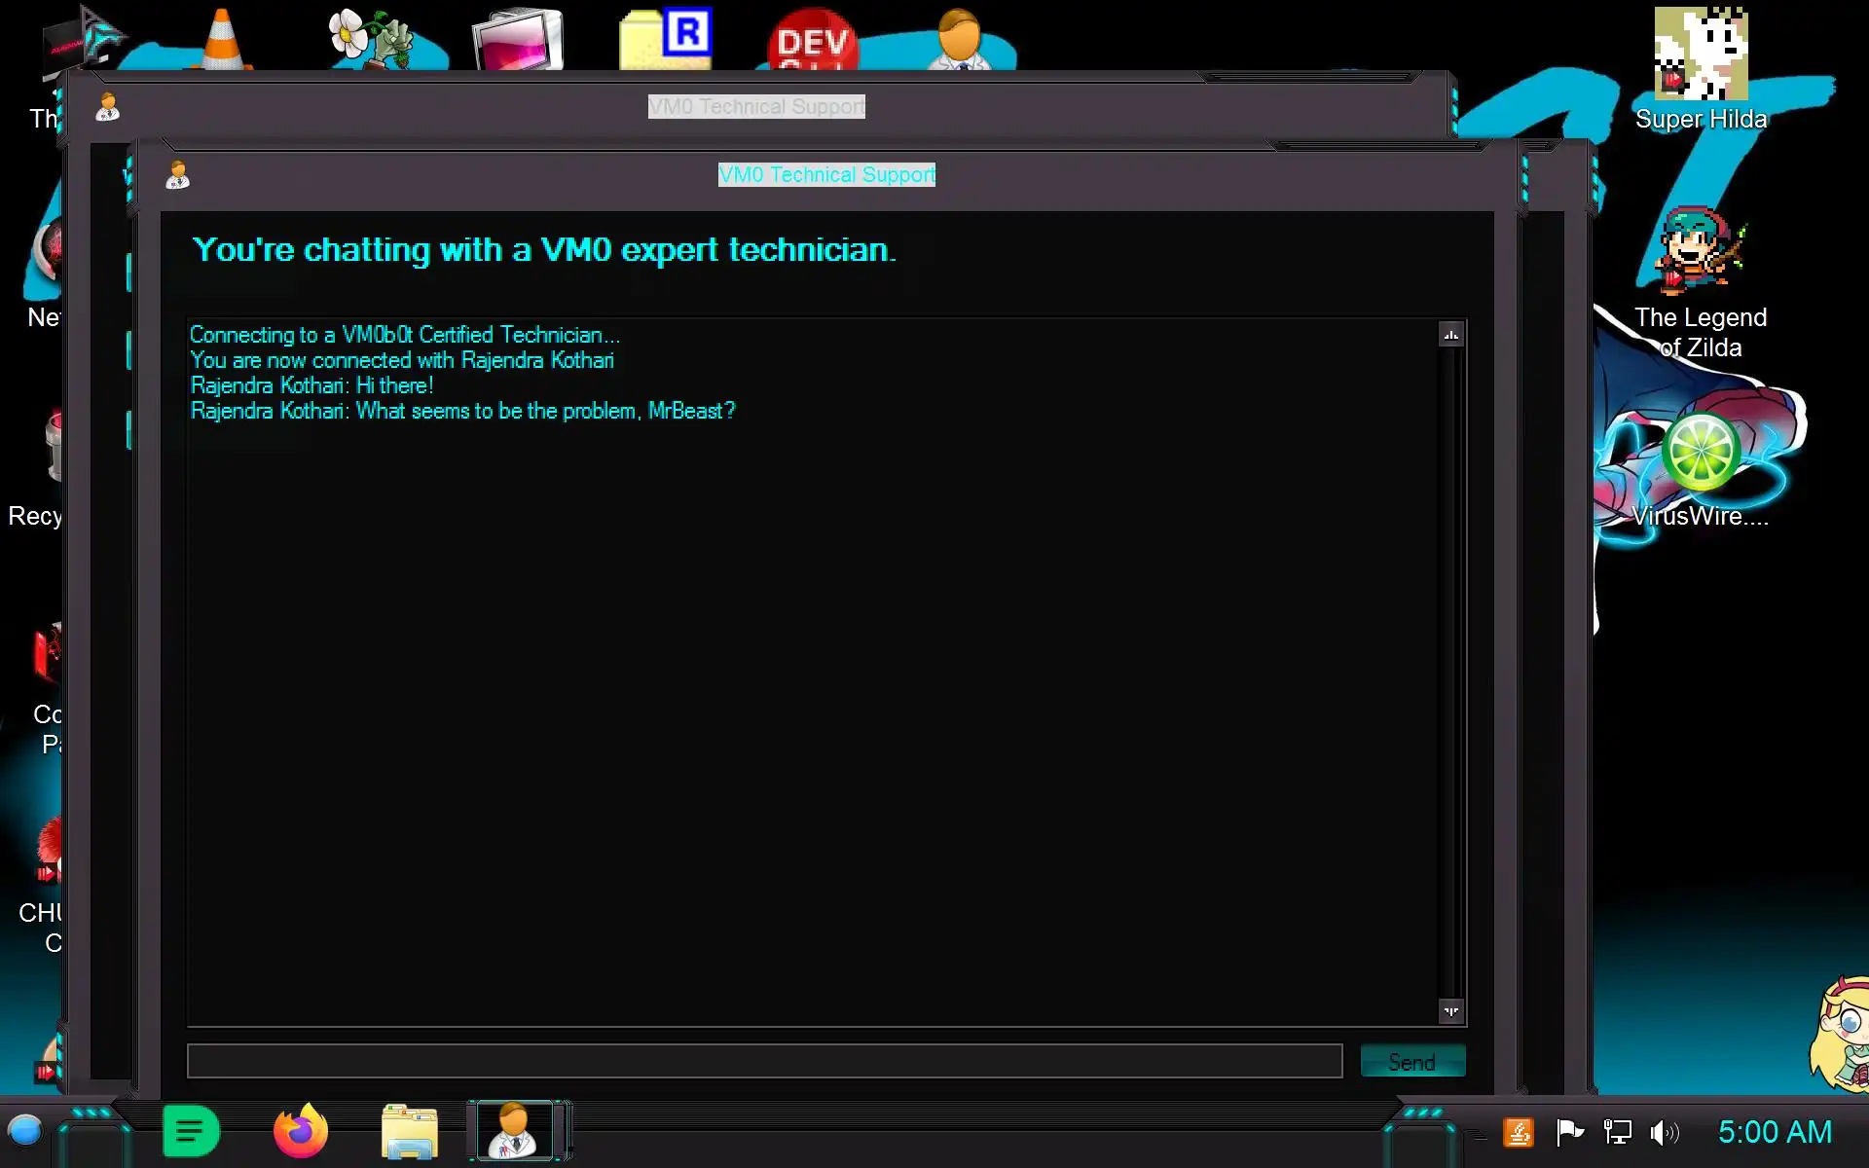
Task: Click the technician support taskbar button
Action: click(x=514, y=1131)
